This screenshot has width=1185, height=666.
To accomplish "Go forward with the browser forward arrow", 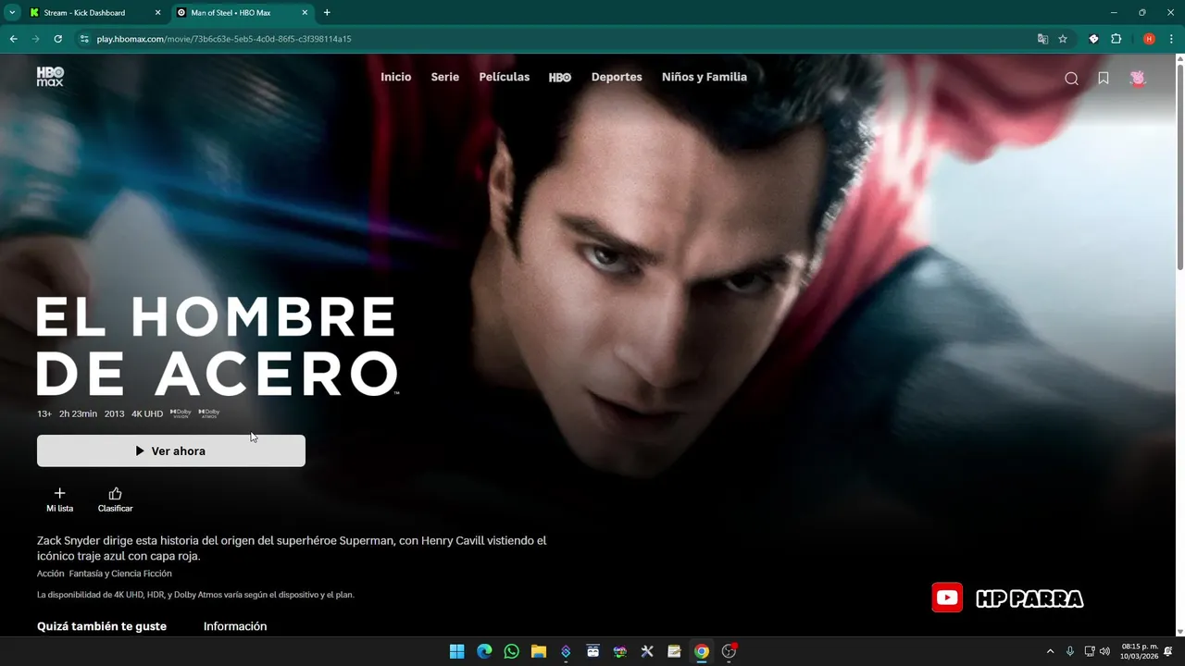I will point(35,39).
